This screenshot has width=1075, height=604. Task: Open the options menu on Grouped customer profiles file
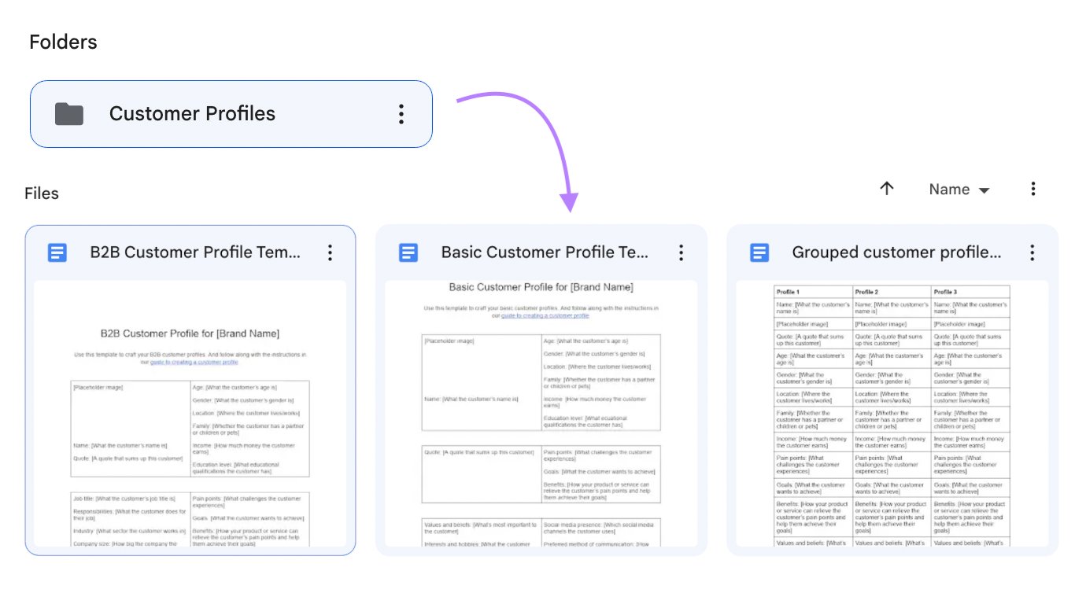click(x=1032, y=252)
